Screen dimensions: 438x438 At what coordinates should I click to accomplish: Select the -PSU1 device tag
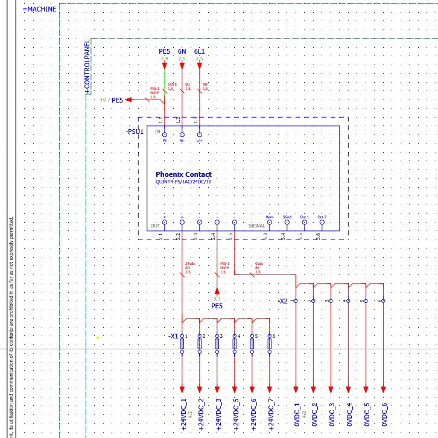point(135,132)
